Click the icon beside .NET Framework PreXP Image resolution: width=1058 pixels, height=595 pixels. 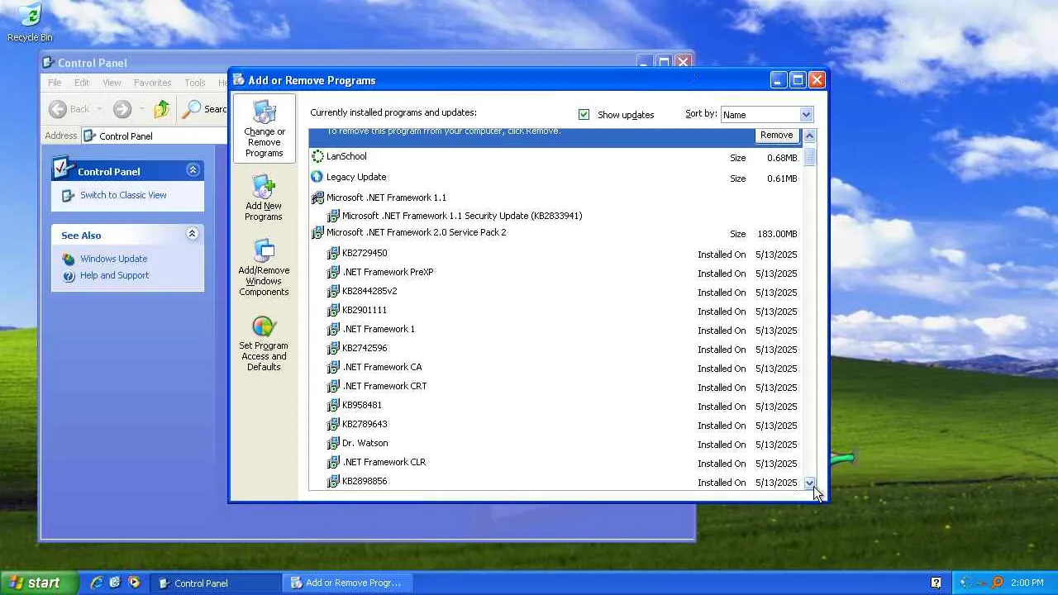333,272
